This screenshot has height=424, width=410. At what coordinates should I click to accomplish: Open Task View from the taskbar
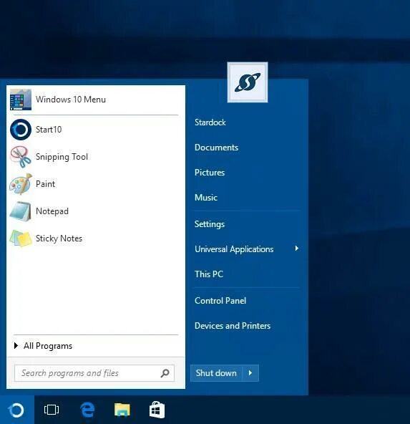pos(52,410)
